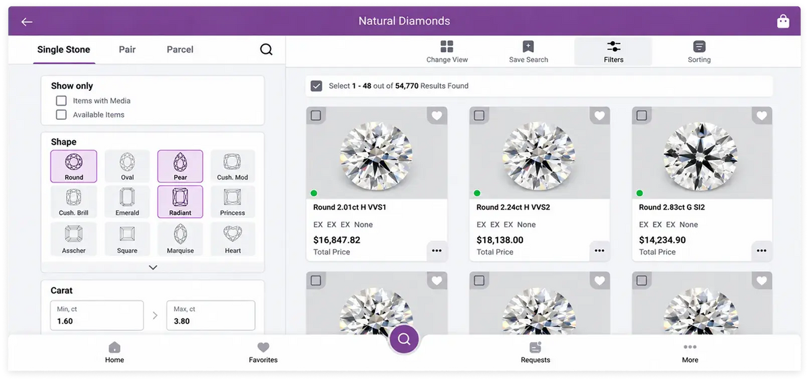Open Favorites in bottom navigation
This screenshot has width=809, height=381.
pos(263,353)
